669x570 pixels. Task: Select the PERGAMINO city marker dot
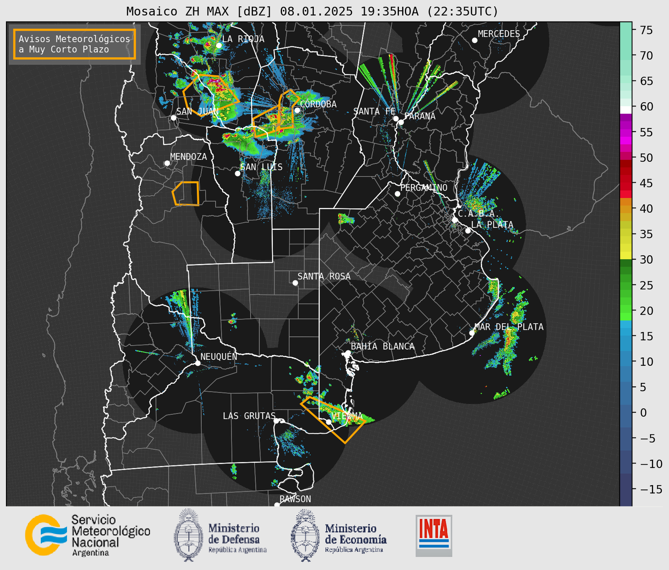(397, 194)
